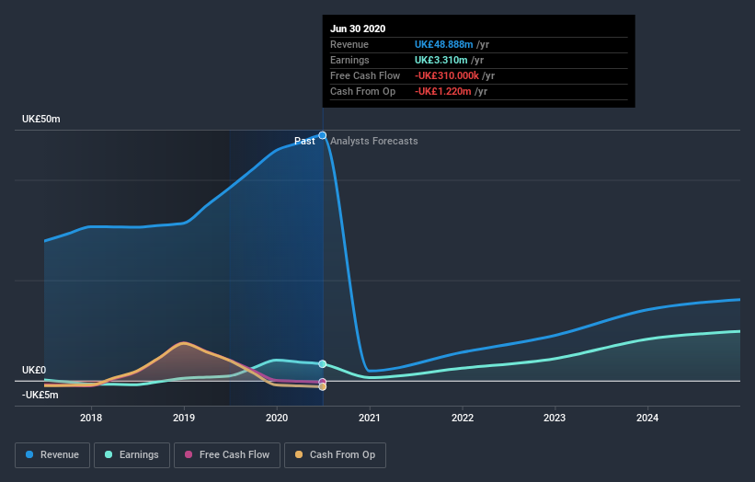Select the Cash From Op data point marker
The width and height of the screenshot is (755, 482).
pyautogui.click(x=323, y=386)
